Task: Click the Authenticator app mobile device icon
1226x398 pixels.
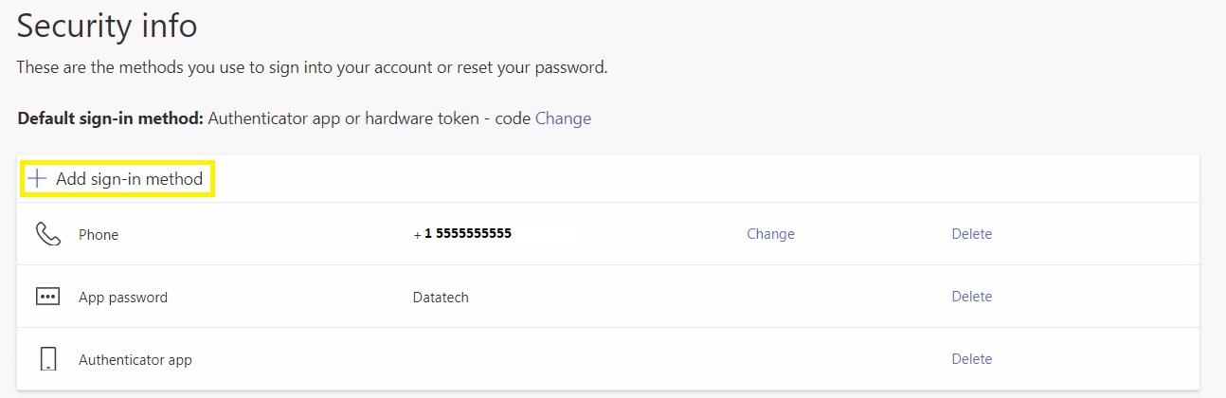Action: (47, 359)
